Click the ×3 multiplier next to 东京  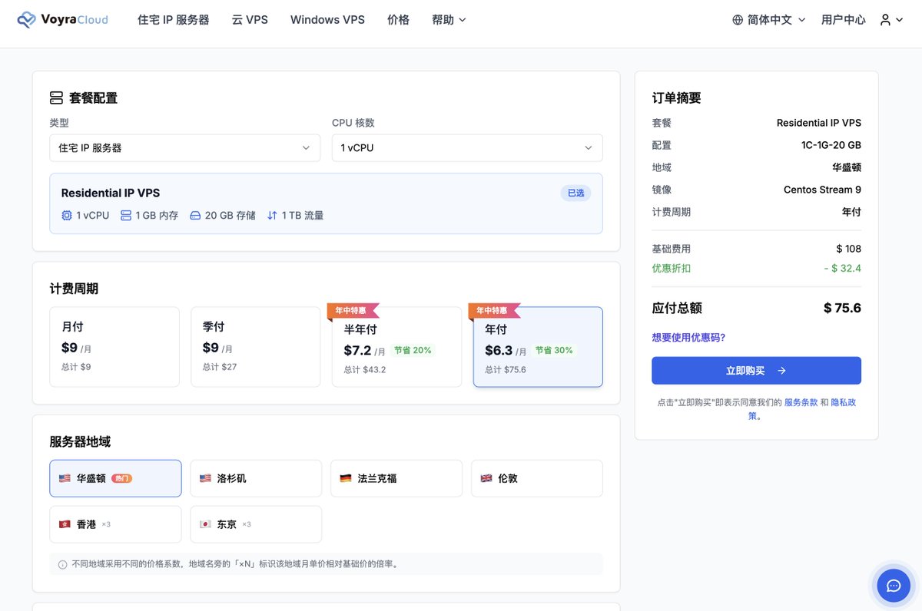pos(247,524)
